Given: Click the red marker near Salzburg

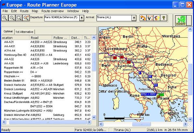Looking at the screenshot, I should [x=129, y=62].
